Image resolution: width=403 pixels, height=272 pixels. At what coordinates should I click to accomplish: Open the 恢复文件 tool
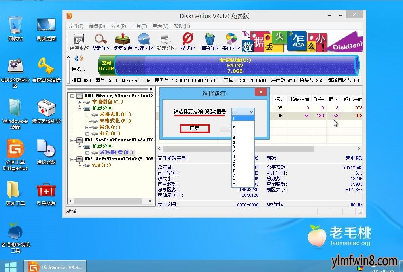[123, 42]
